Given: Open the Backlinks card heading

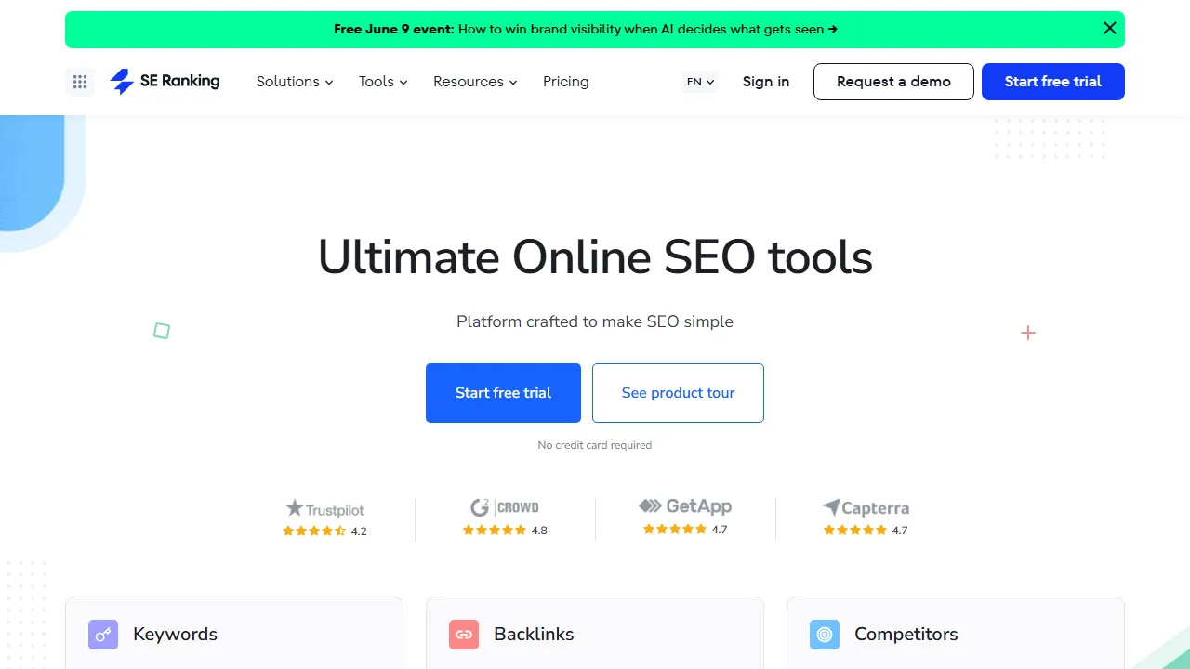Looking at the screenshot, I should [x=534, y=635].
